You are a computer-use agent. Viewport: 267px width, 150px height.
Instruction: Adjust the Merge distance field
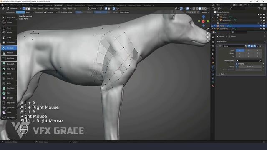click(250, 67)
